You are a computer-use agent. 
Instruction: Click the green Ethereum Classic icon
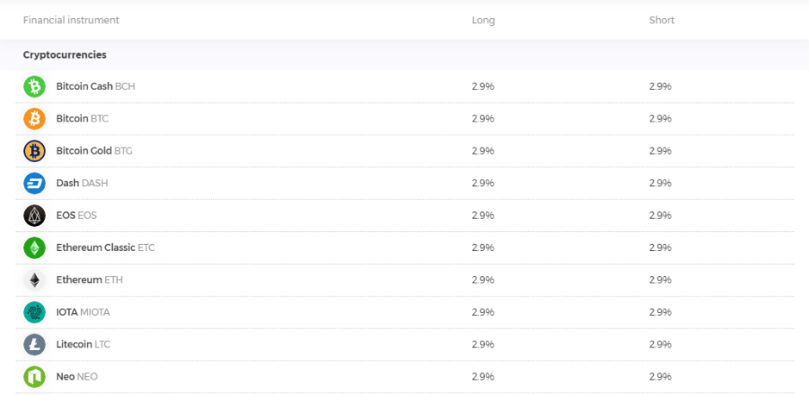34,248
